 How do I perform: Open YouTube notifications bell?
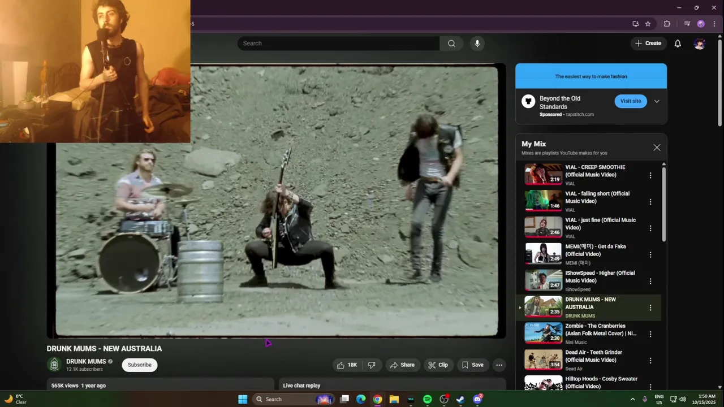click(678, 44)
